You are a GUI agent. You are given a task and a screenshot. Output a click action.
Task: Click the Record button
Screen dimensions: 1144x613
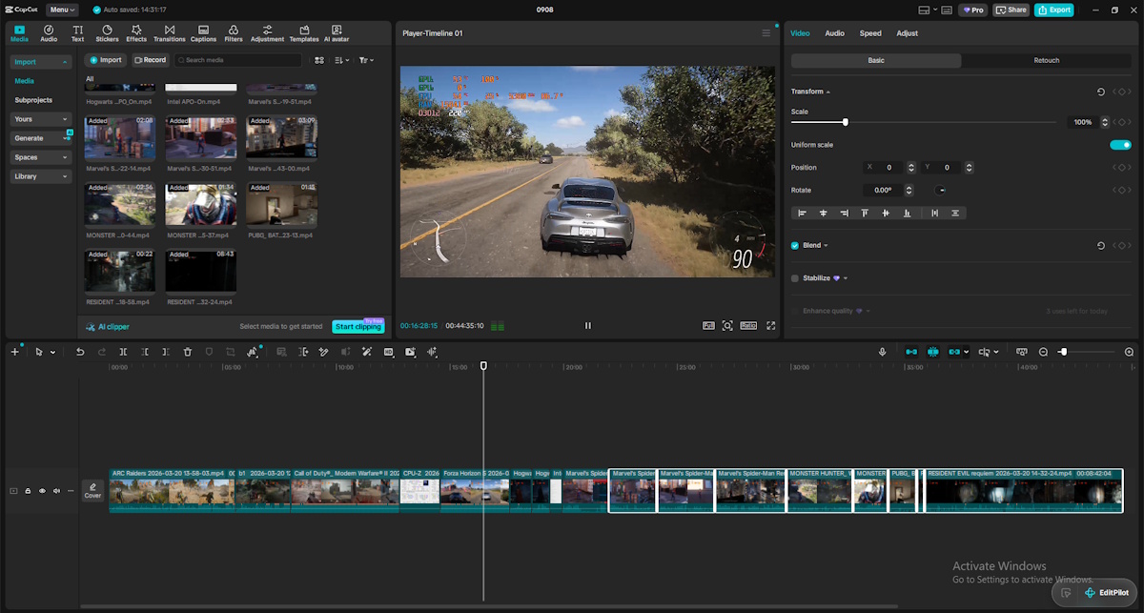[x=150, y=60]
